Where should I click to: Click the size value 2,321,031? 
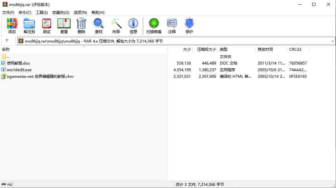[182, 76]
